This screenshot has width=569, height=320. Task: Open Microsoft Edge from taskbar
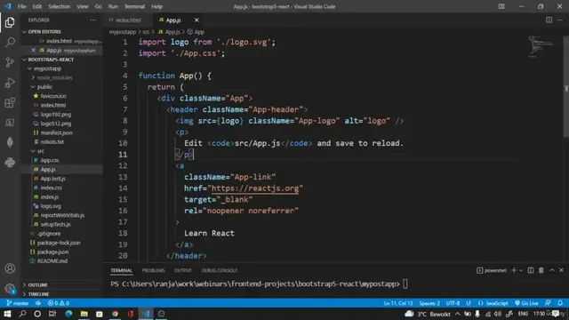click(68, 314)
